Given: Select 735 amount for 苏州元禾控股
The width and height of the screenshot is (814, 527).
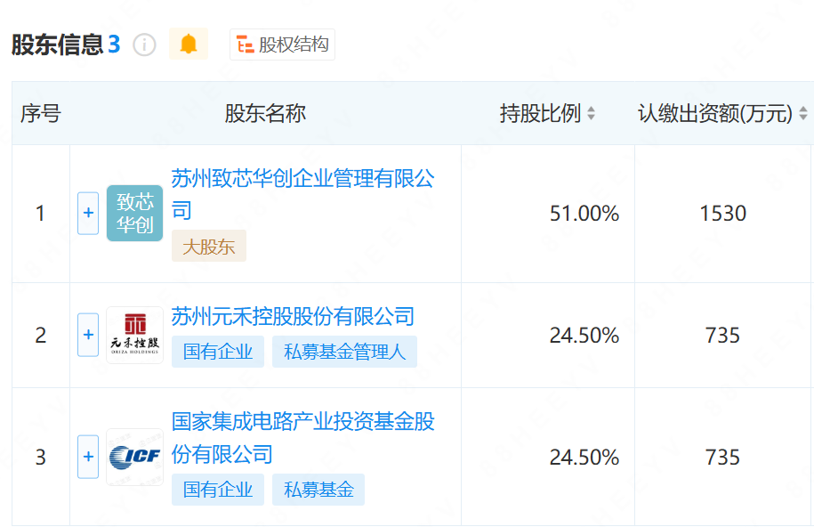Looking at the screenshot, I should [722, 336].
